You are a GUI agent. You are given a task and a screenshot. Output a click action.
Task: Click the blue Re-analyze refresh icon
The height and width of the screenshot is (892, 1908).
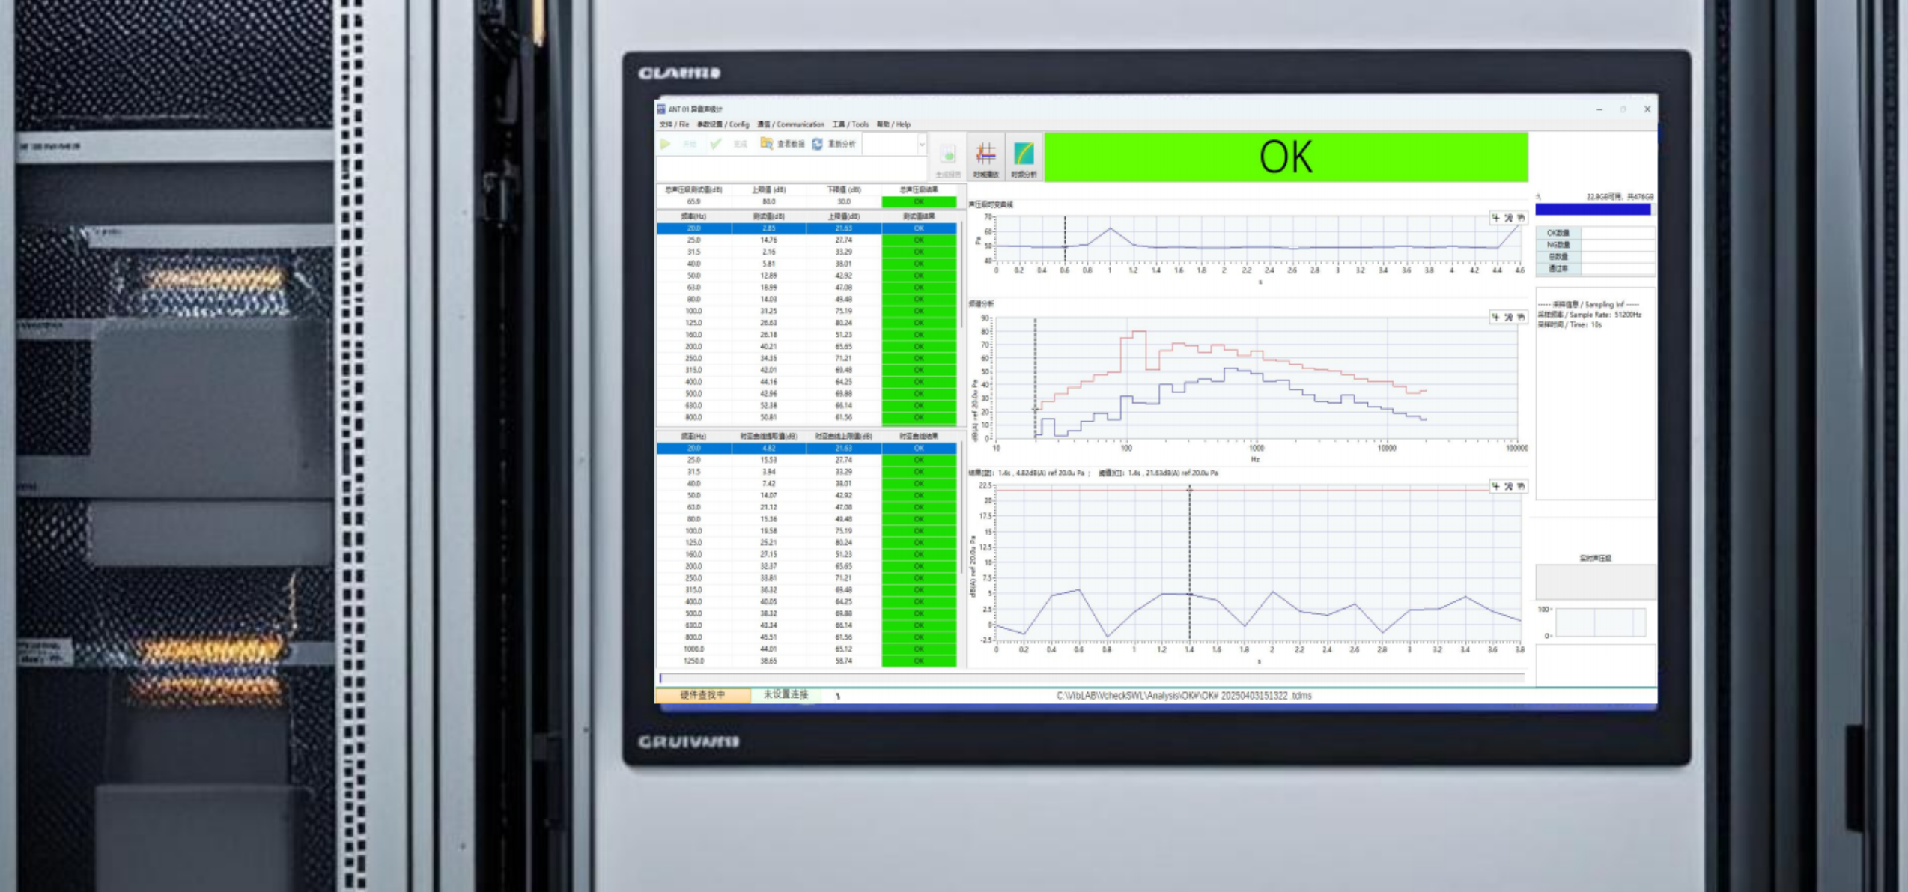(818, 144)
